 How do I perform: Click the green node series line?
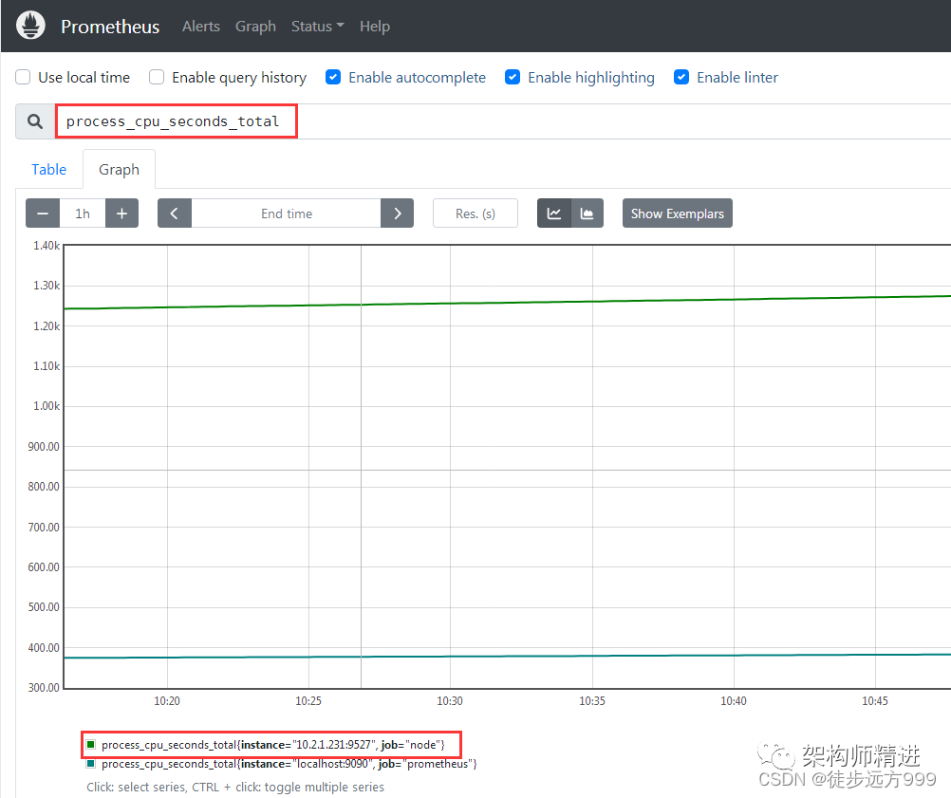tap(507, 302)
